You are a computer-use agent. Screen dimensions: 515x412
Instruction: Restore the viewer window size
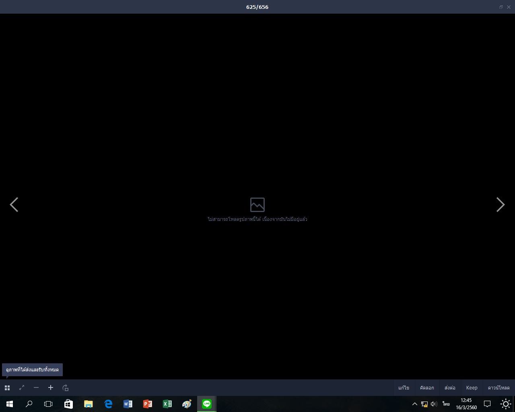[501, 7]
